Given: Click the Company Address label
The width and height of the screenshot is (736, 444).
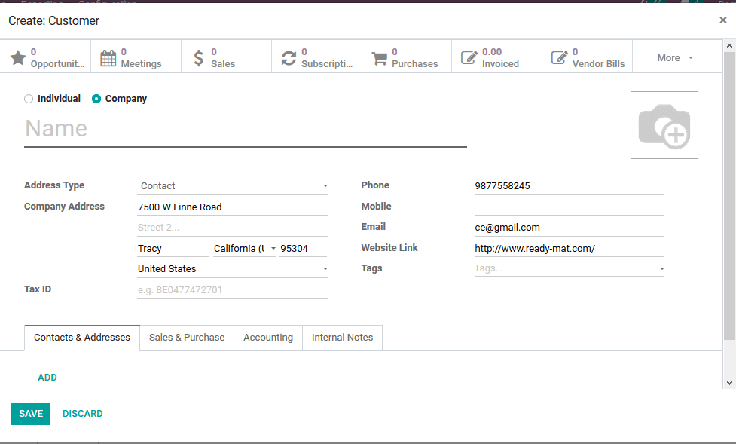Looking at the screenshot, I should 64,207.
